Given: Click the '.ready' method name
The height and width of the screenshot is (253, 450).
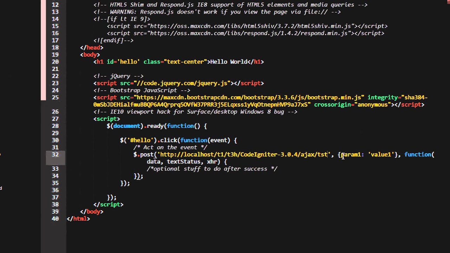Looking at the screenshot, I should pos(154,126).
